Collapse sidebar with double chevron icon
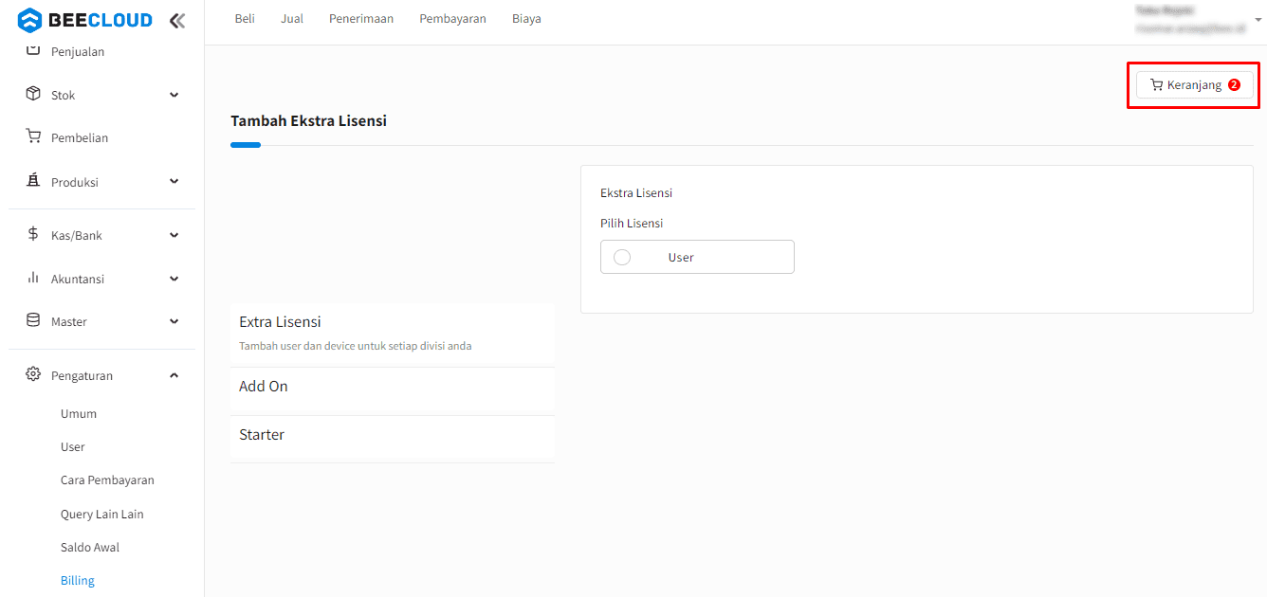This screenshot has height=597, width=1267. [x=176, y=21]
